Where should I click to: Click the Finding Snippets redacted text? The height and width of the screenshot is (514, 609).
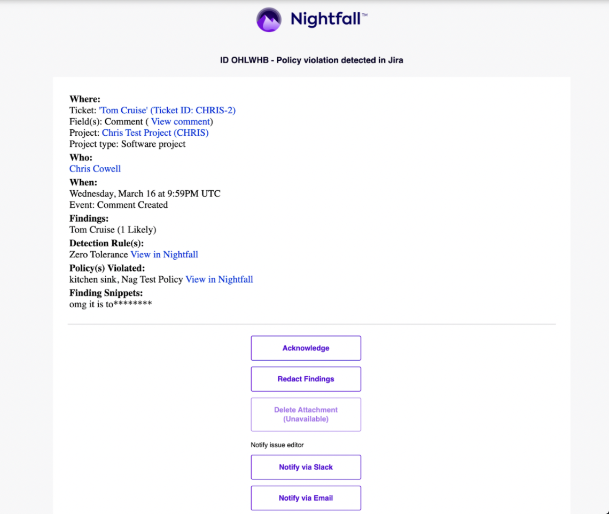[111, 304]
